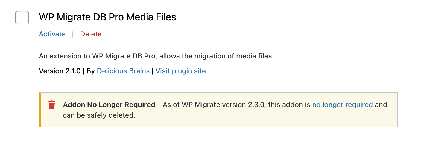Click the "this addon is" text in the notice

289,105
